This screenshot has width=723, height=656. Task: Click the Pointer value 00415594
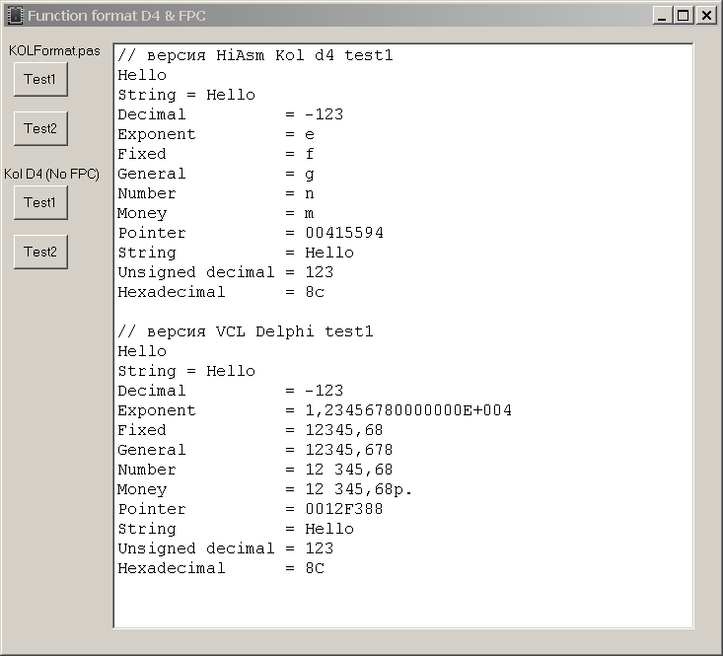(x=344, y=233)
